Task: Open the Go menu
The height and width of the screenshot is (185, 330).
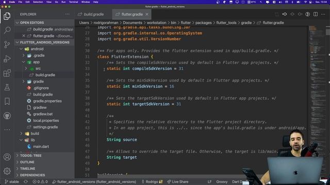Action: [56, 2]
